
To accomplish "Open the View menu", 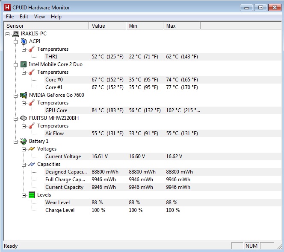I will coord(39,17).
